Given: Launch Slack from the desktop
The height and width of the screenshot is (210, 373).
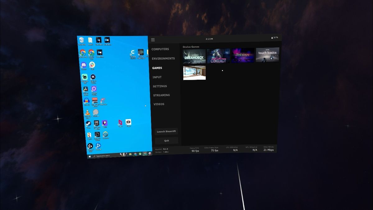Looking at the screenshot, I should pos(92,65).
